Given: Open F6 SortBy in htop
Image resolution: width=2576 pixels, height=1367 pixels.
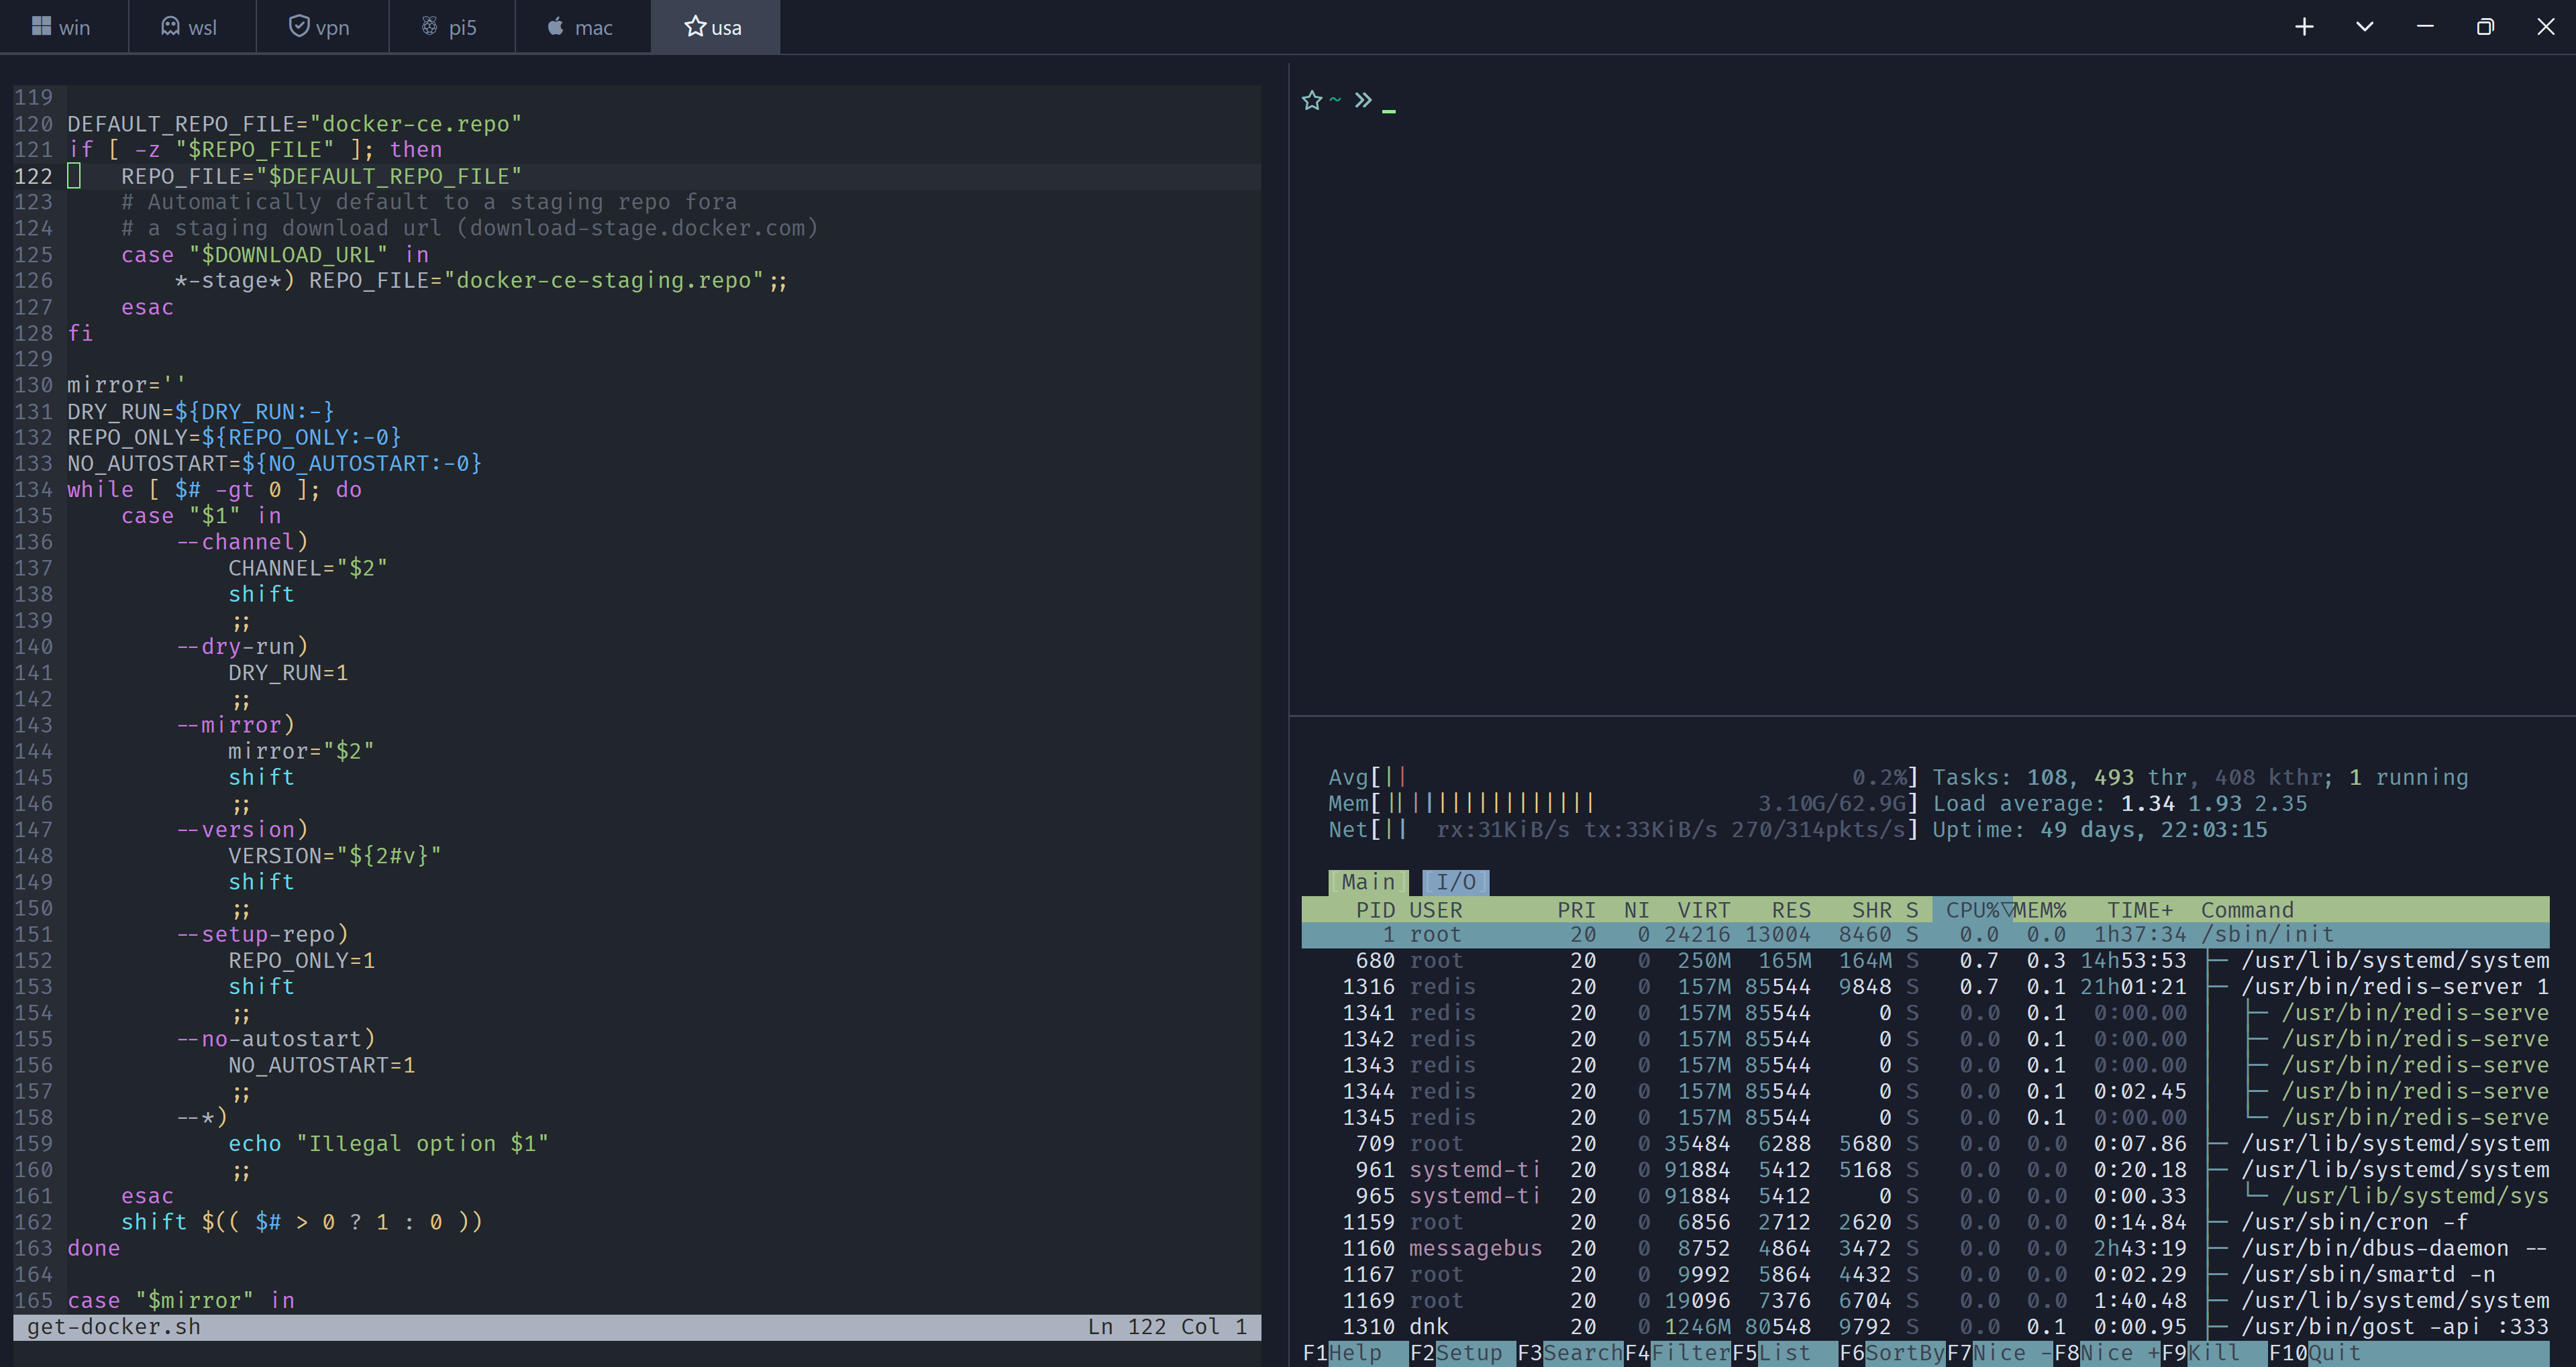Looking at the screenshot, I should [x=1892, y=1353].
